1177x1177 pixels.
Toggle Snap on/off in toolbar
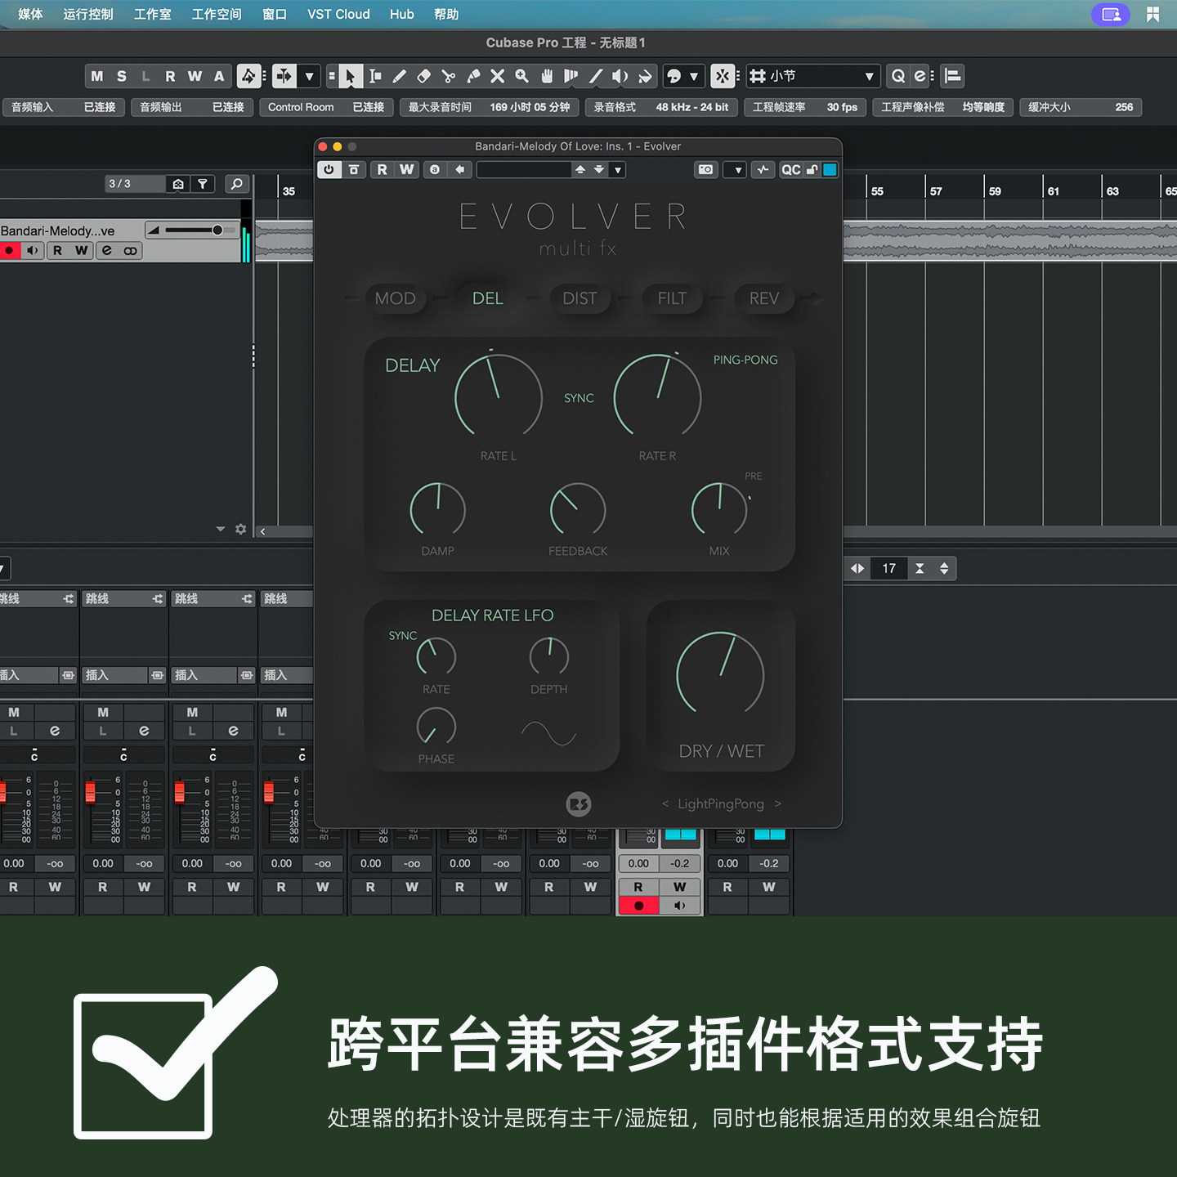click(x=723, y=76)
